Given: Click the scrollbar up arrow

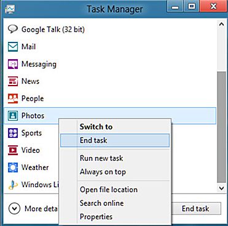Looking at the screenshot, I should pos(221,24).
